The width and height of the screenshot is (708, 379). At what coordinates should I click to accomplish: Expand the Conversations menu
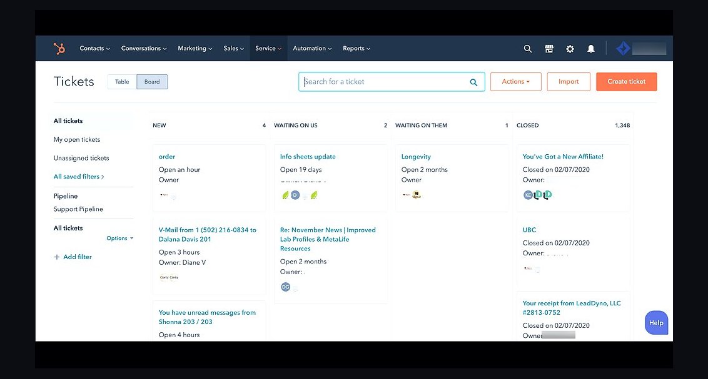pyautogui.click(x=144, y=48)
